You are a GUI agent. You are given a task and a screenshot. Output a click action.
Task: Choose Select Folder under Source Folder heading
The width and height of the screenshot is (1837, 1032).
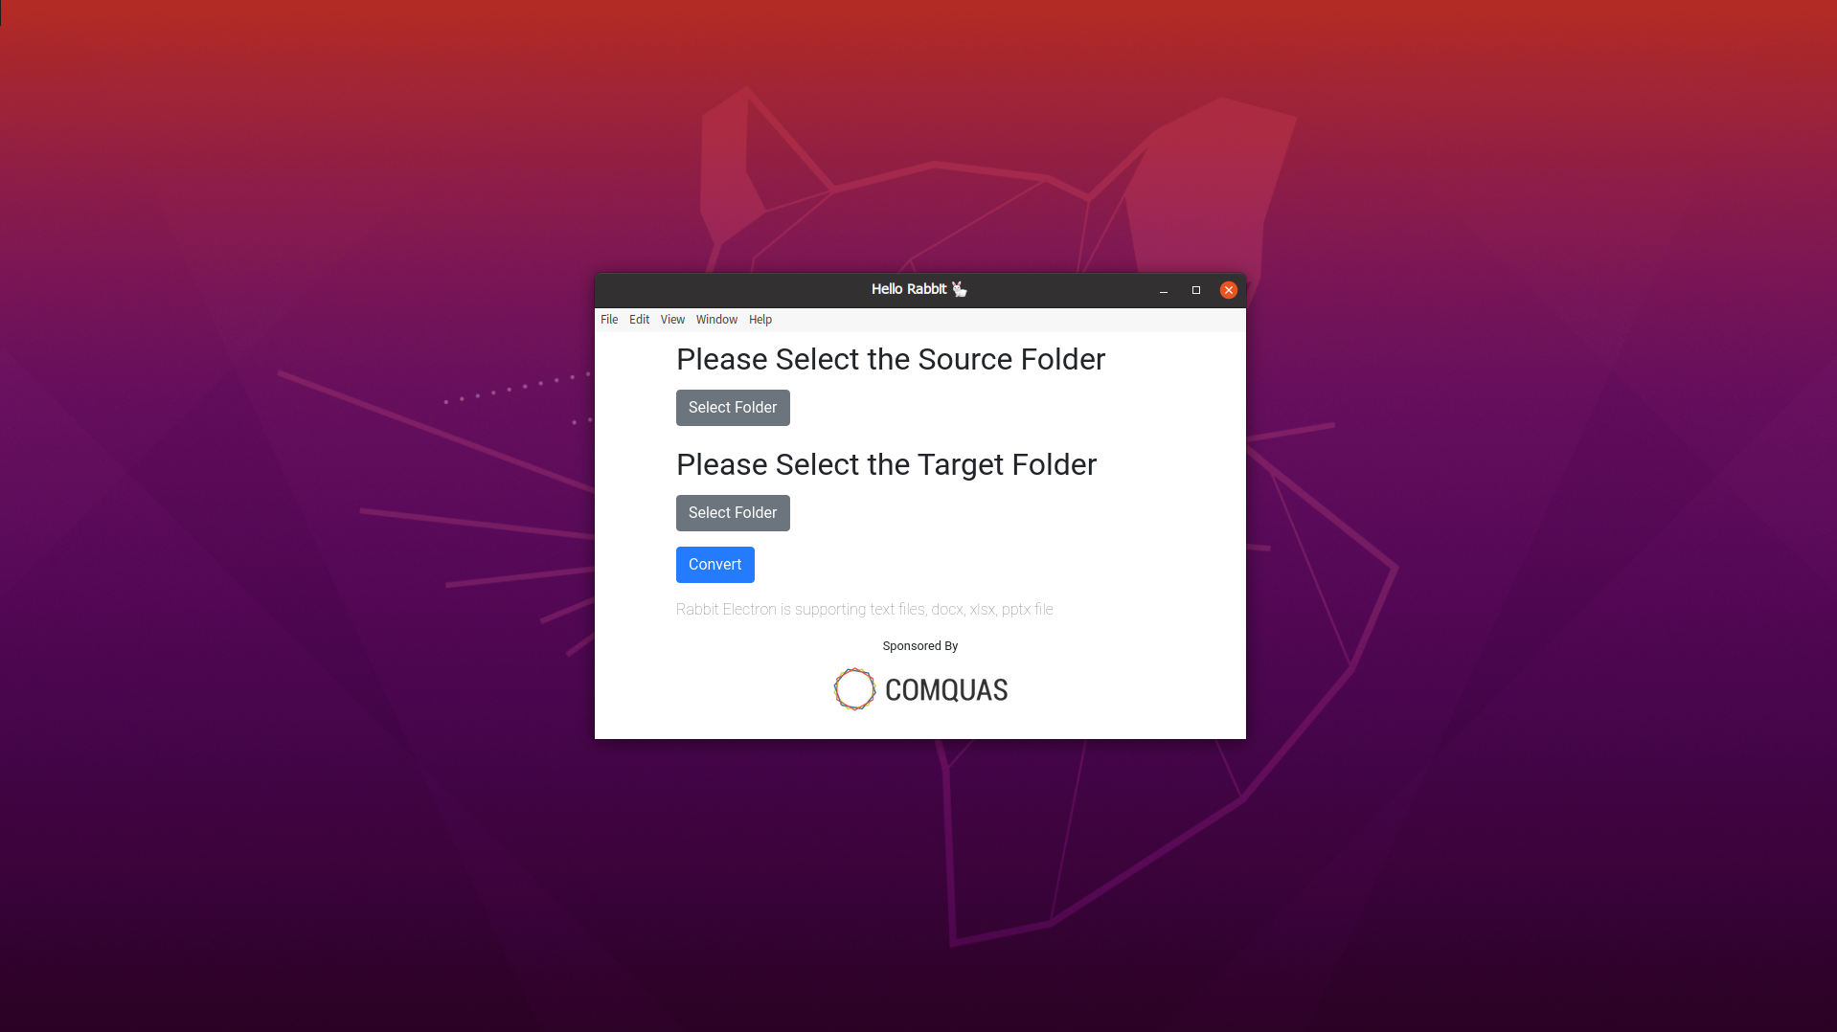(x=733, y=408)
